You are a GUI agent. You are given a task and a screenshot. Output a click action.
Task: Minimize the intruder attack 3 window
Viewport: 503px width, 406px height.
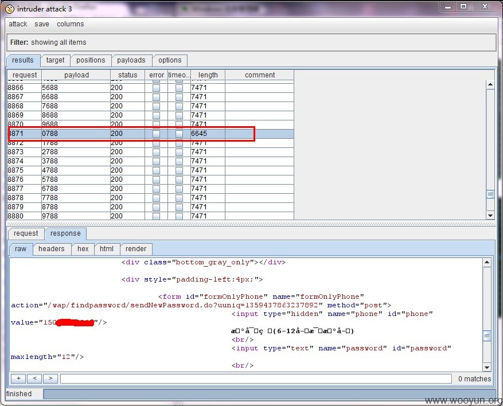point(448,6)
